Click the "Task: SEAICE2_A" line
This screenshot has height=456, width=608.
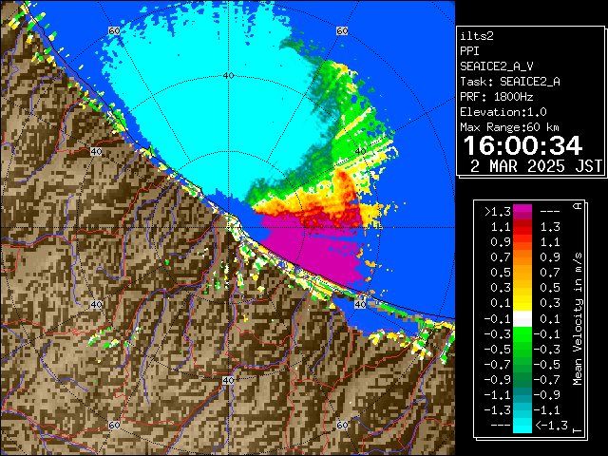(x=510, y=82)
